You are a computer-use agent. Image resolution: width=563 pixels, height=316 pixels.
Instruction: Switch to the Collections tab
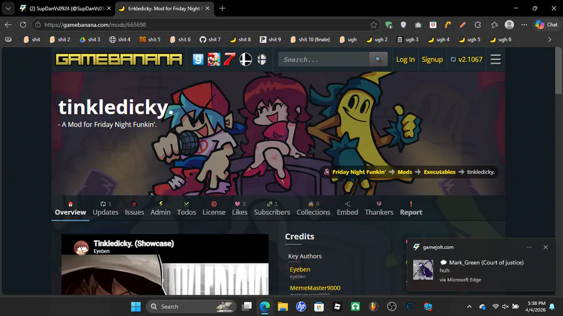tap(313, 209)
